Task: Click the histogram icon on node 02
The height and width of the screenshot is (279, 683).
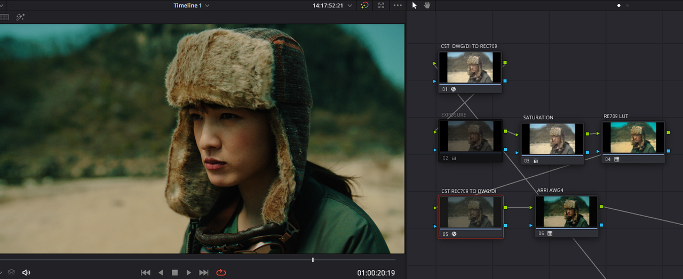Action: 454,158
